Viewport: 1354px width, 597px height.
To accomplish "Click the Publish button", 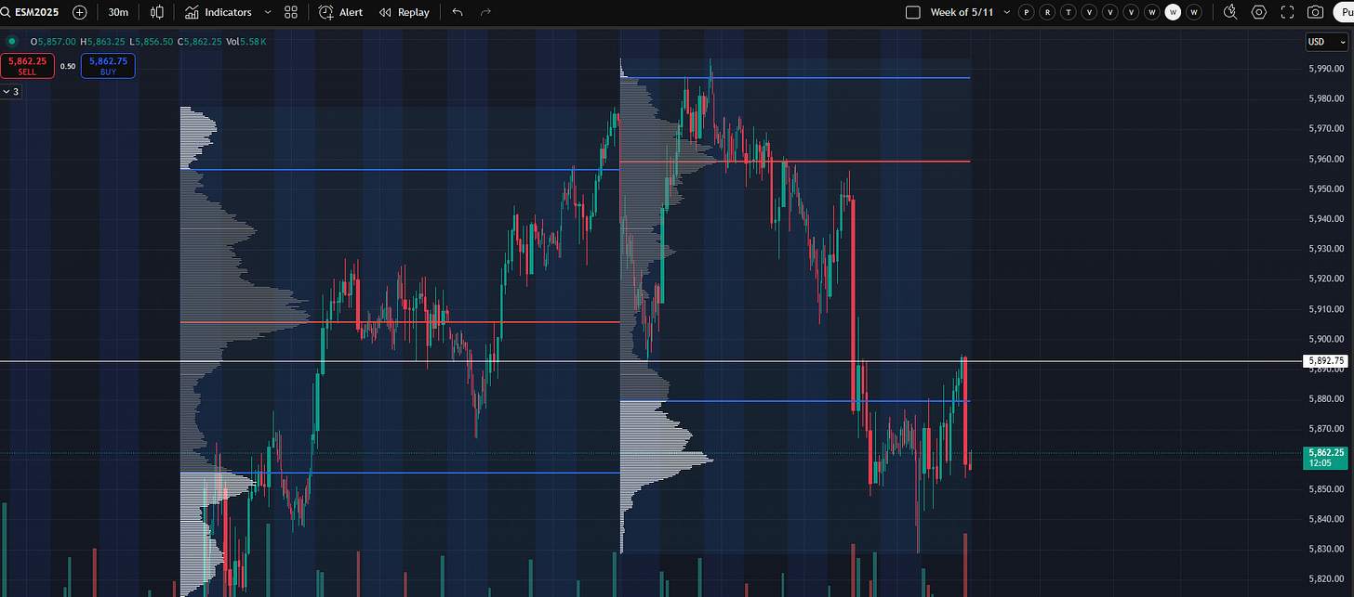I will 1344,12.
